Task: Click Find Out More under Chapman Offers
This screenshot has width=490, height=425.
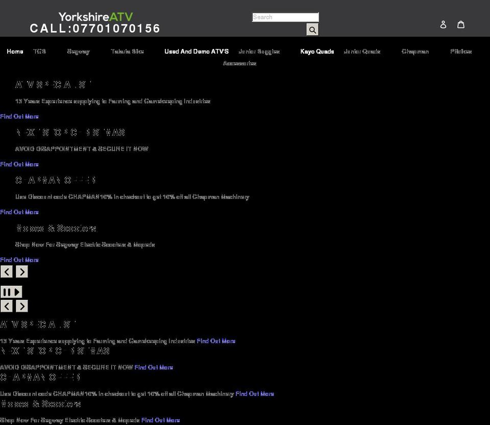Action: [x=19, y=212]
